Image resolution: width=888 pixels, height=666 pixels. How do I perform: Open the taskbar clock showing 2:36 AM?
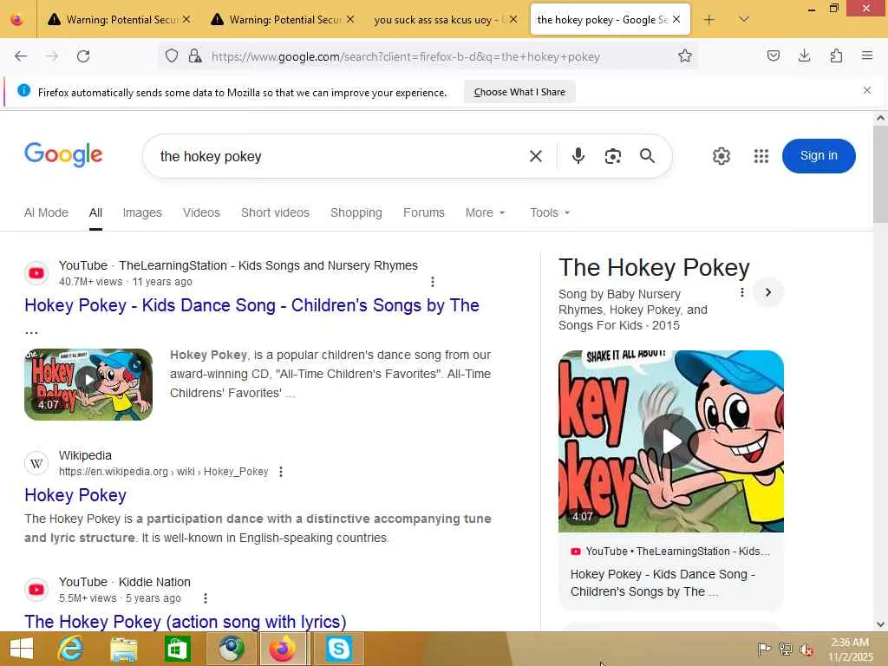[x=850, y=649]
